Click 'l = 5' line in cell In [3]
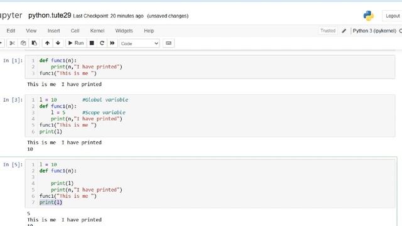Viewport: 402px width, 226px height. [x=58, y=112]
